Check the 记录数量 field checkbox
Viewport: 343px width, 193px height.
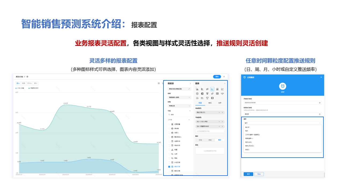pyautogui.click(x=169, y=124)
